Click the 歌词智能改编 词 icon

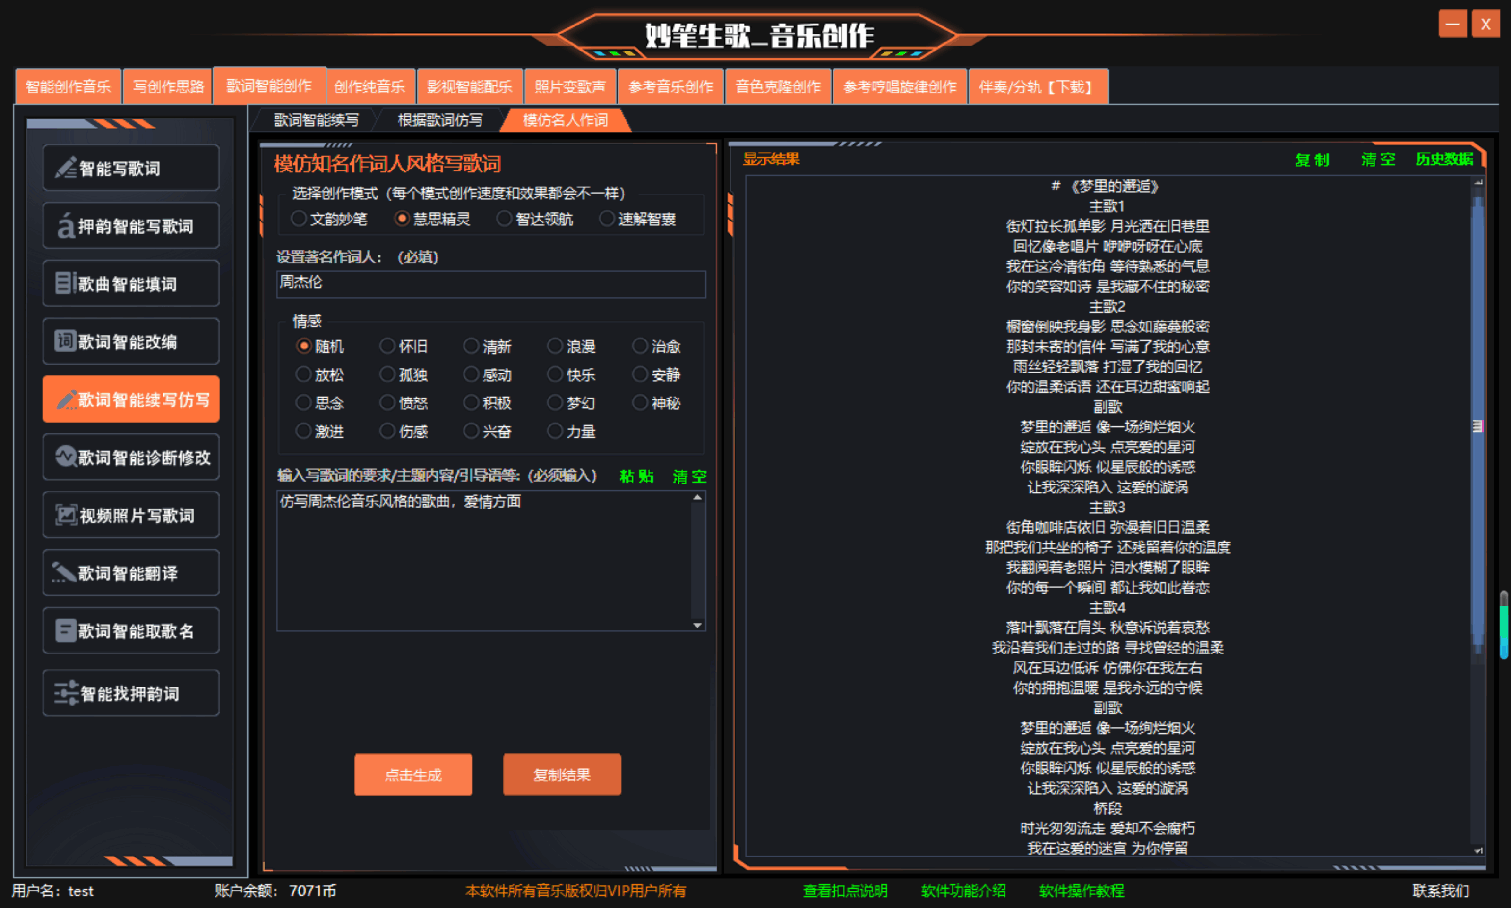tap(65, 341)
